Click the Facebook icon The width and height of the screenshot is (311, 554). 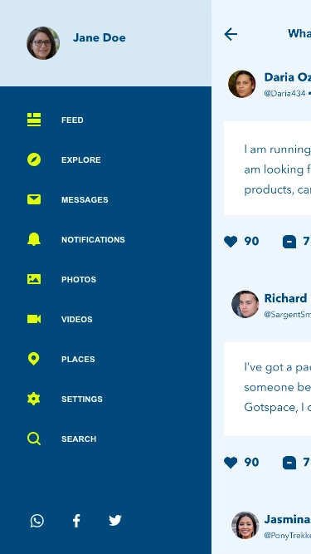point(76,521)
